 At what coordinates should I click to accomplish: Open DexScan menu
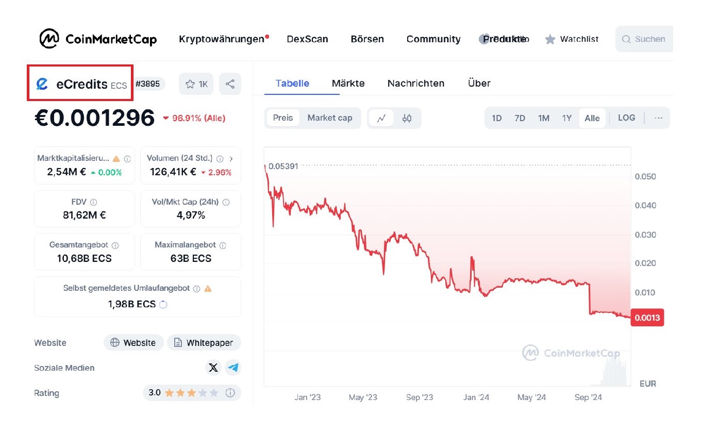tap(307, 39)
